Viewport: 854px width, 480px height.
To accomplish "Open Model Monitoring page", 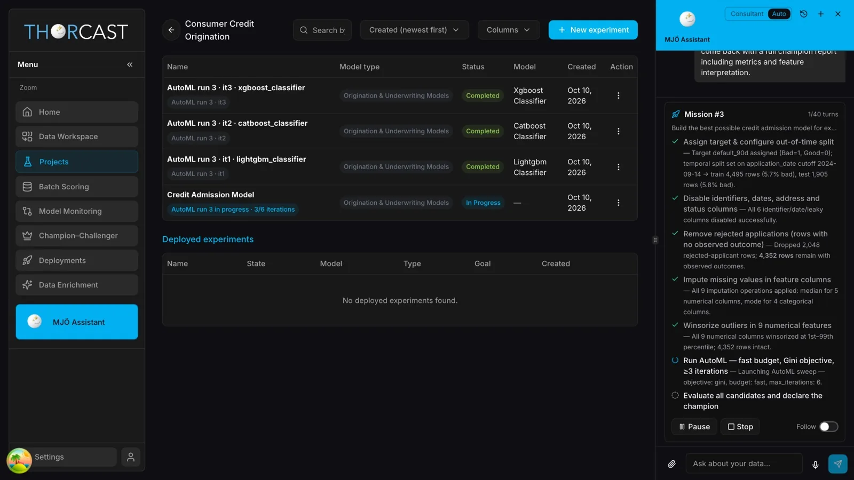I will (x=77, y=211).
